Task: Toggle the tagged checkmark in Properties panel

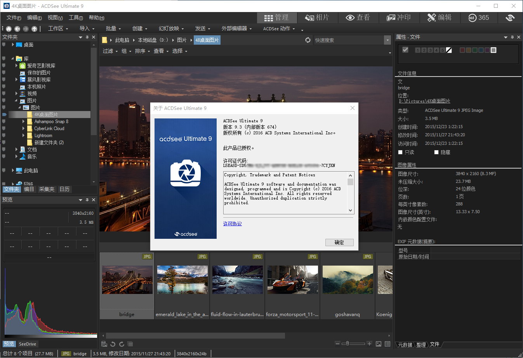Action: pyautogui.click(x=405, y=50)
